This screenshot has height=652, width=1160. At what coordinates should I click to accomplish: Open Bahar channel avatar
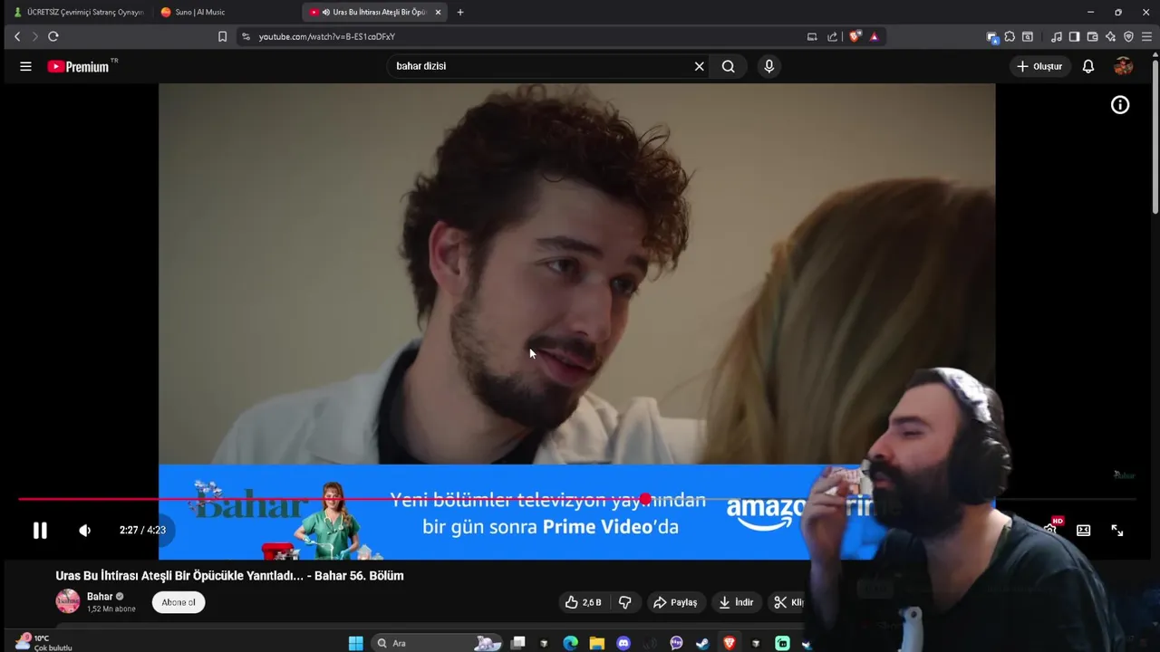point(68,601)
